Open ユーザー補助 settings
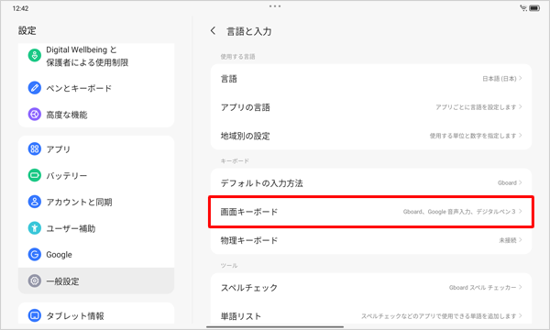Viewport: 550px width, 330px height. coord(96,228)
